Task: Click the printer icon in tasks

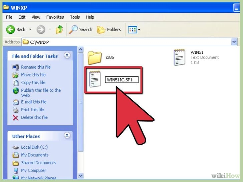Action: [16, 110]
